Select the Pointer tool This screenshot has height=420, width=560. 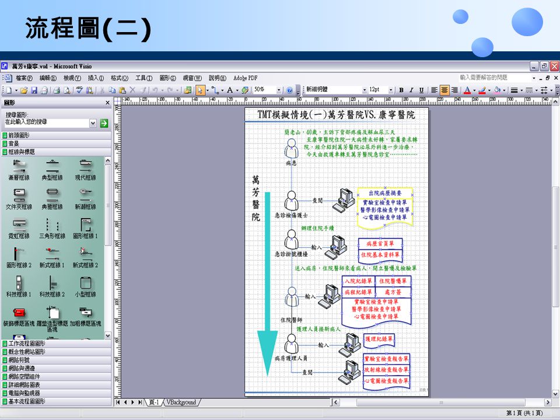[200, 90]
